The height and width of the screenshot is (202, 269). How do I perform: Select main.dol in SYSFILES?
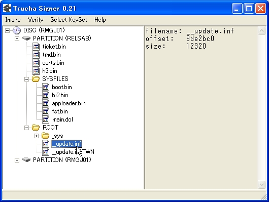point(62,119)
